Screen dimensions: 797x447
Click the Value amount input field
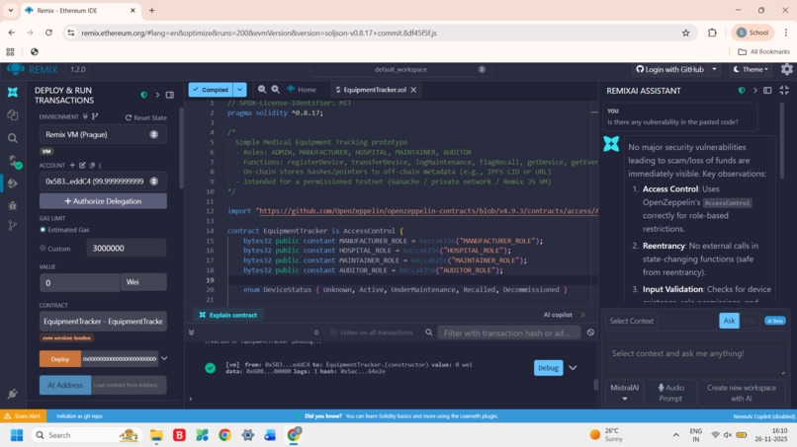pos(80,282)
